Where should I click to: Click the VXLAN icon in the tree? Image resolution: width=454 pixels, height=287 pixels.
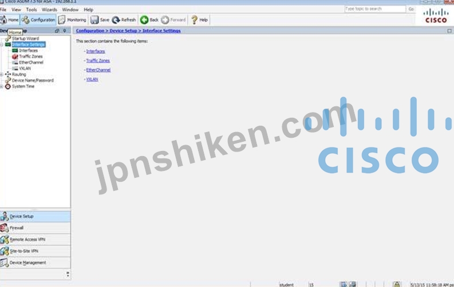click(x=15, y=69)
